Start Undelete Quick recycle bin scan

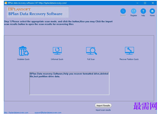24,51
